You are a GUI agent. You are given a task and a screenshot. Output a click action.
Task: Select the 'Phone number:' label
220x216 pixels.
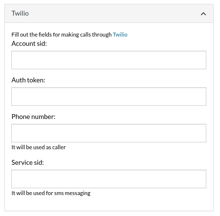(33, 117)
